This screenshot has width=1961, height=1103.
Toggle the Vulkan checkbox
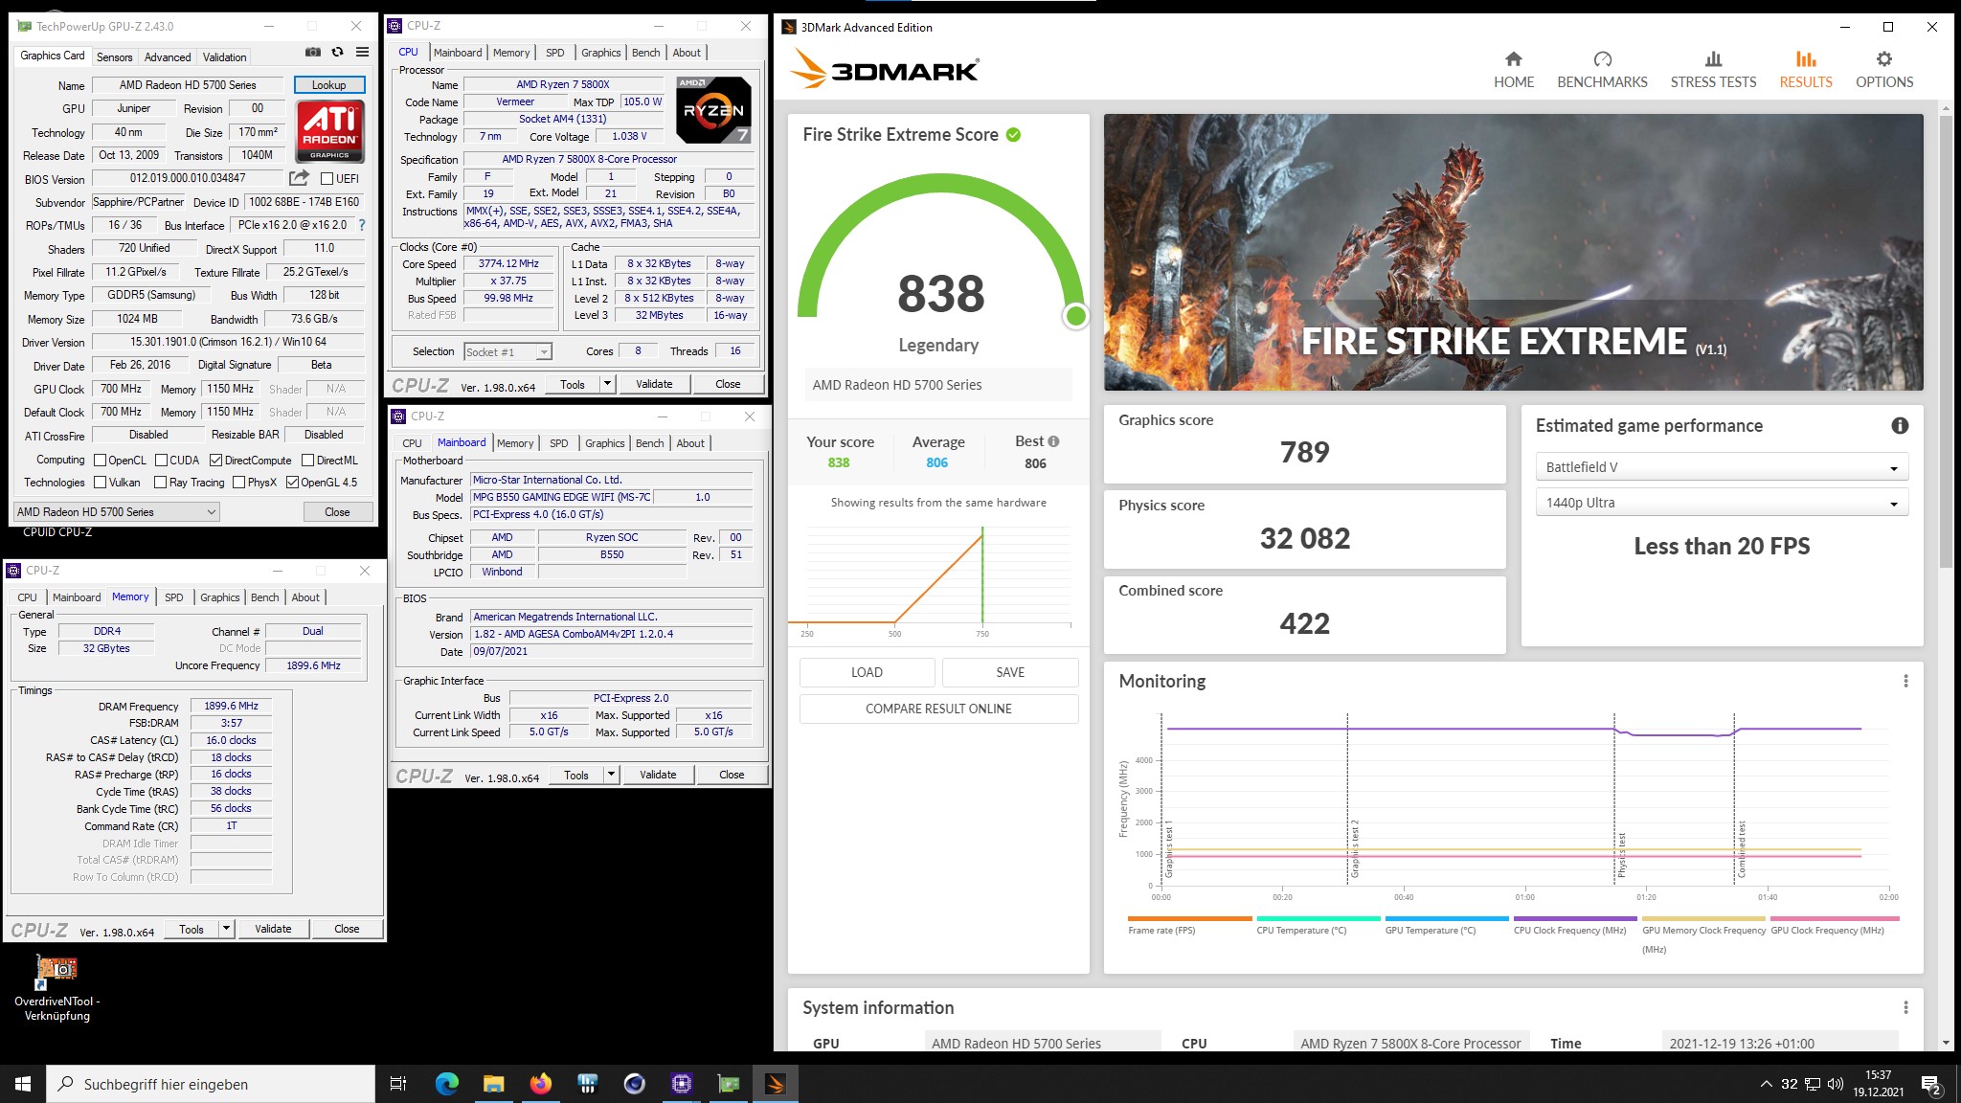click(x=100, y=483)
